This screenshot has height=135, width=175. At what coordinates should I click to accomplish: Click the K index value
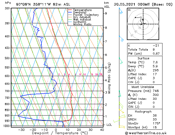[x=156, y=46]
